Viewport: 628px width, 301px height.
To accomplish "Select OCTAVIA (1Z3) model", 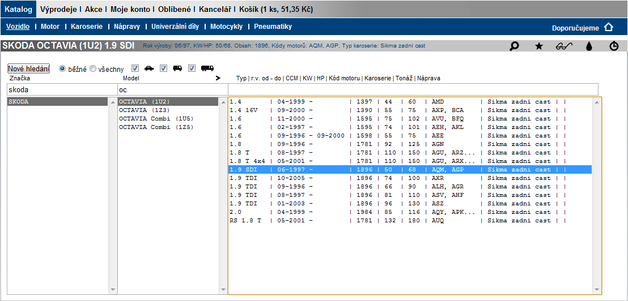I will (168, 110).
